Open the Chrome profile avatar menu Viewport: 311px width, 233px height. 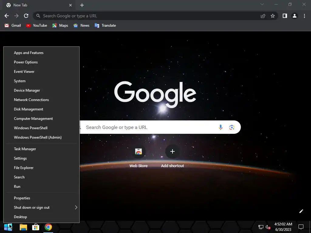pos(295,16)
